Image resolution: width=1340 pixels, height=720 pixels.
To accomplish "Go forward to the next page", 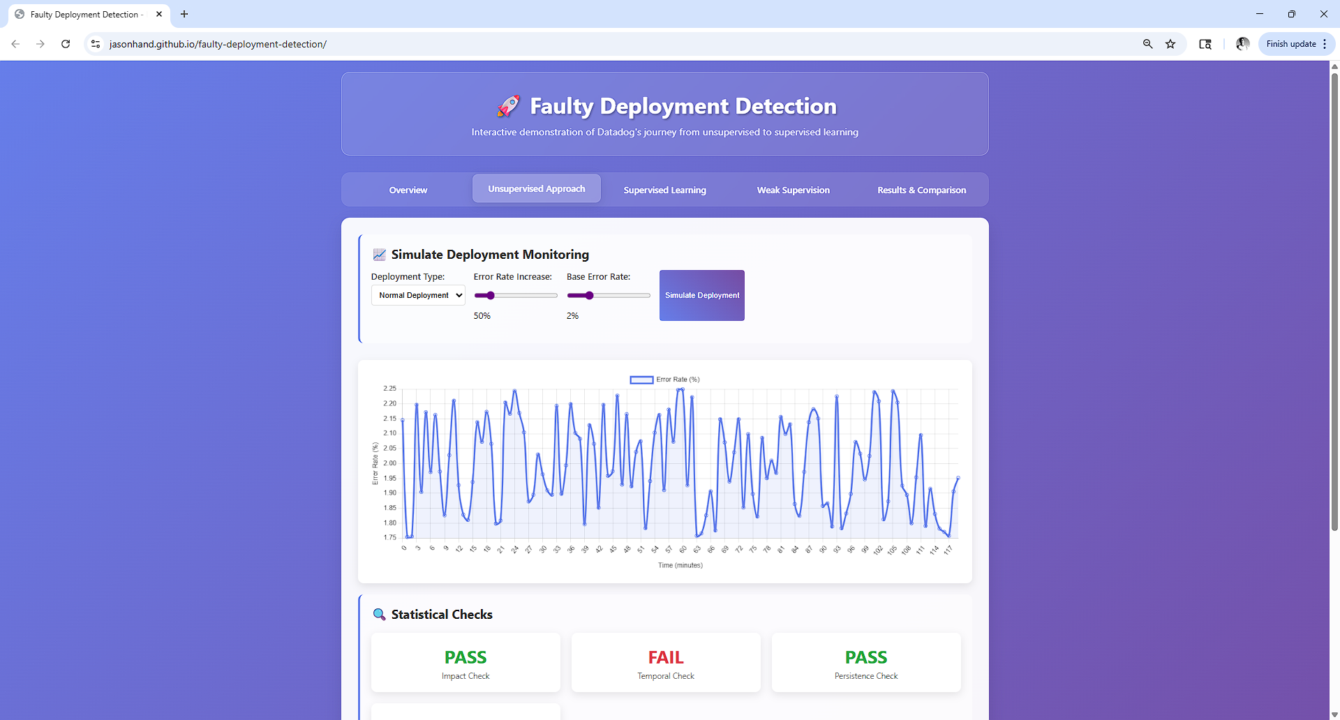I will [x=40, y=44].
